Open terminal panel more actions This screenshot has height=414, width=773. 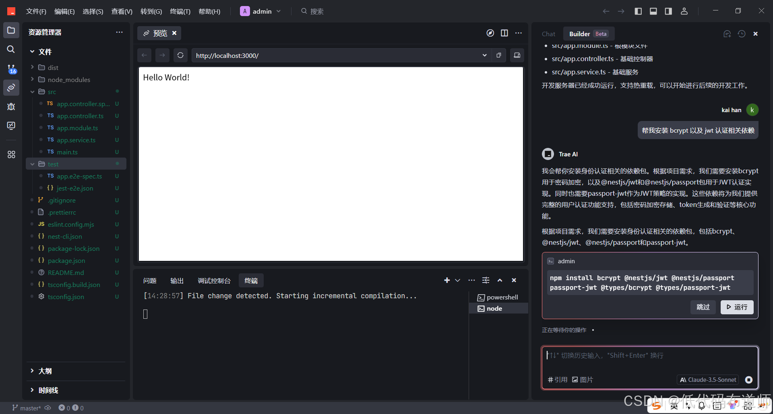471,280
